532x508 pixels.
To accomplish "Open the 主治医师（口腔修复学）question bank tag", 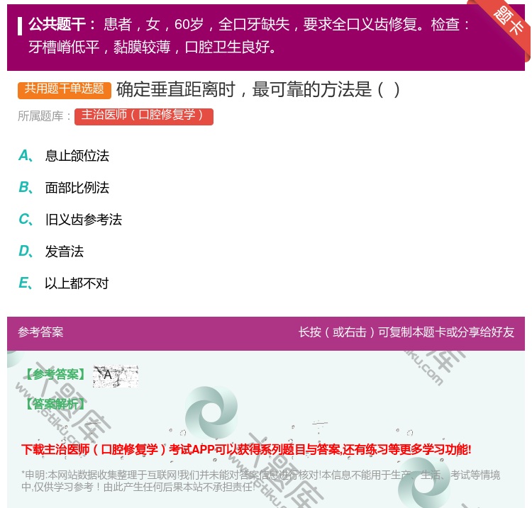I will click(x=144, y=117).
